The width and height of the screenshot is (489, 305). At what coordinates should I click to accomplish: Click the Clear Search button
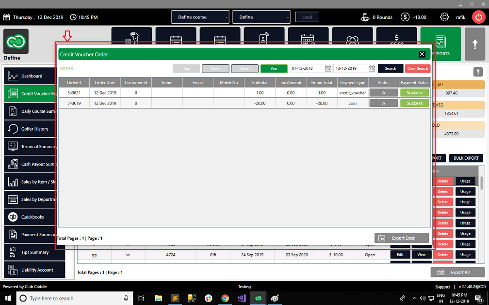[x=418, y=68]
